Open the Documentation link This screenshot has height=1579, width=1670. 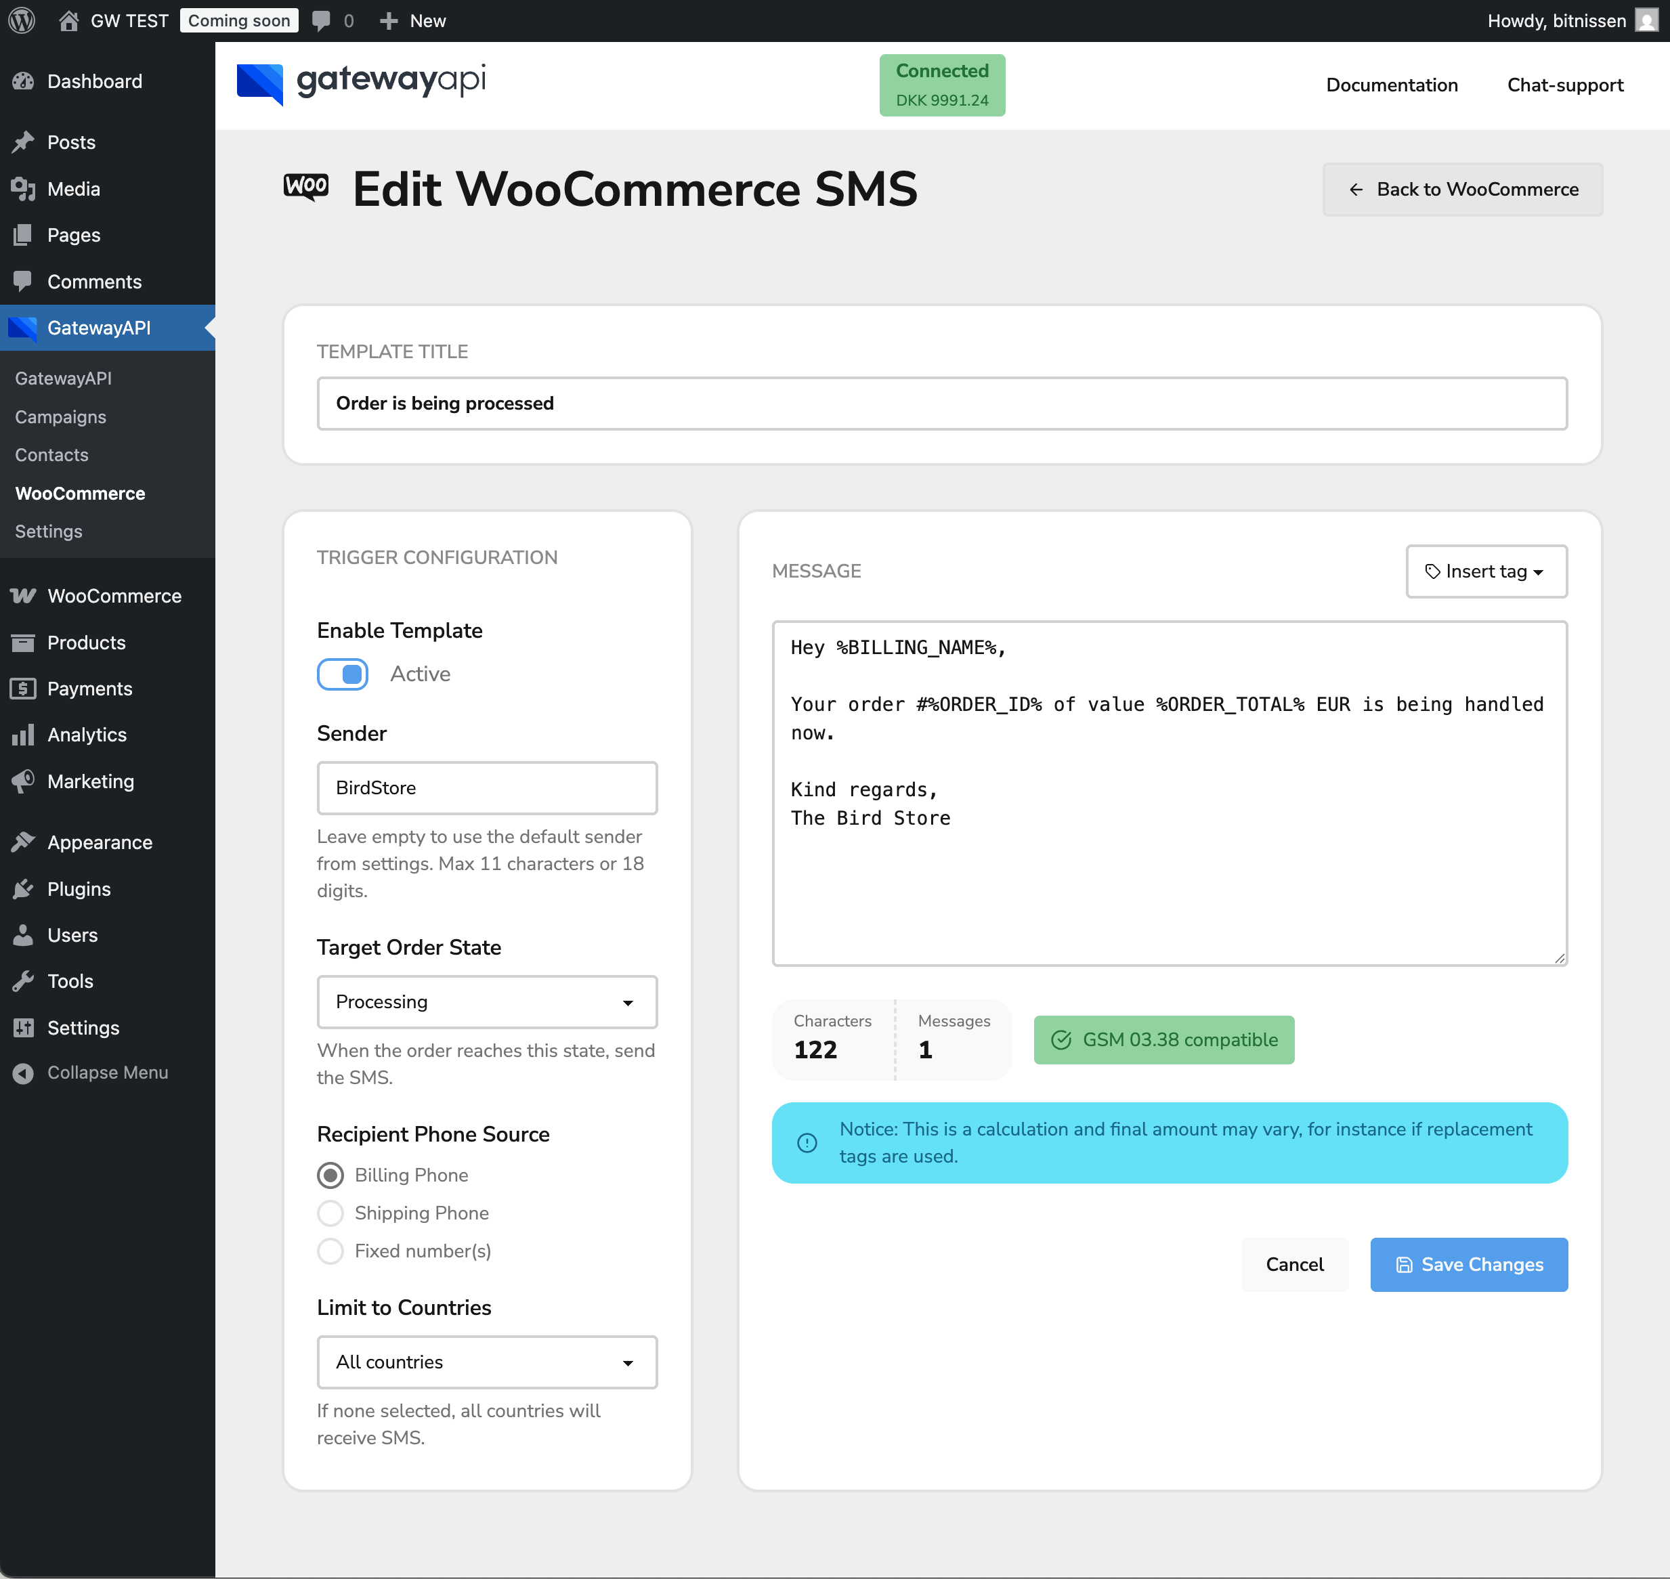point(1392,85)
